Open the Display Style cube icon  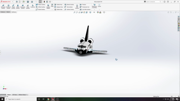90,12
